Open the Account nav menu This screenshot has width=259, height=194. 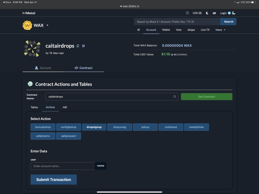(x=151, y=30)
